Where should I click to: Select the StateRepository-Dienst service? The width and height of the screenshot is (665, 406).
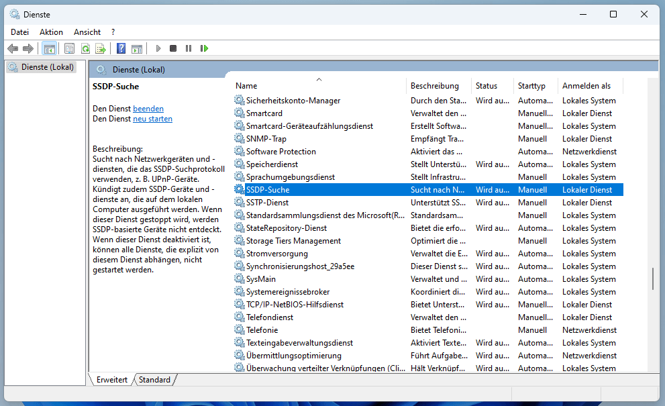point(287,227)
